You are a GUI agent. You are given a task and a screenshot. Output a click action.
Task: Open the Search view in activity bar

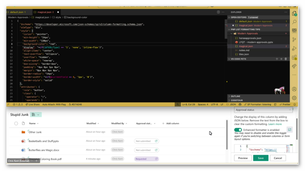[x=294, y=22]
